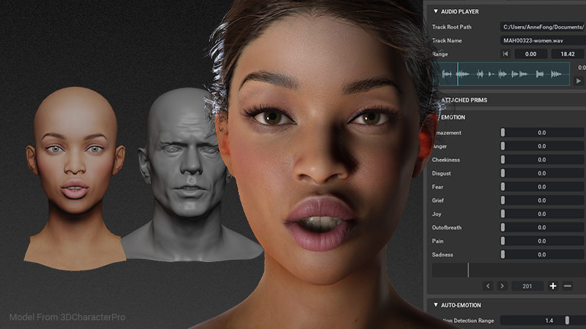Go to next emotion keyframe arrow
Screen dimensions: 586x329
coord(502,286)
